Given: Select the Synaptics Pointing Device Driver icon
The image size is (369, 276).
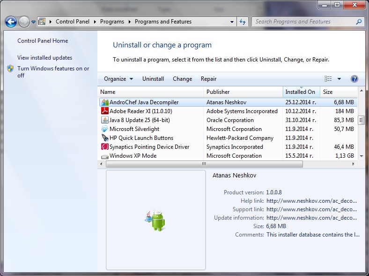Looking at the screenshot, I should click(x=105, y=147).
